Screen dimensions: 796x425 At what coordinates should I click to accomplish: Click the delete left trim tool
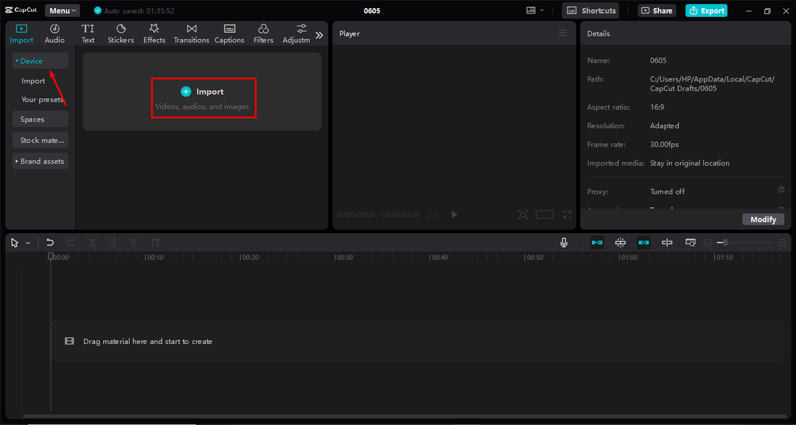pyautogui.click(x=113, y=243)
